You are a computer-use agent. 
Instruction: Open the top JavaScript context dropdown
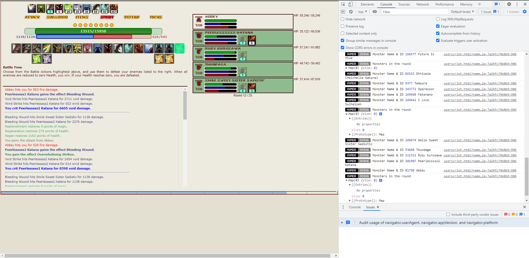pyautogui.click(x=363, y=12)
